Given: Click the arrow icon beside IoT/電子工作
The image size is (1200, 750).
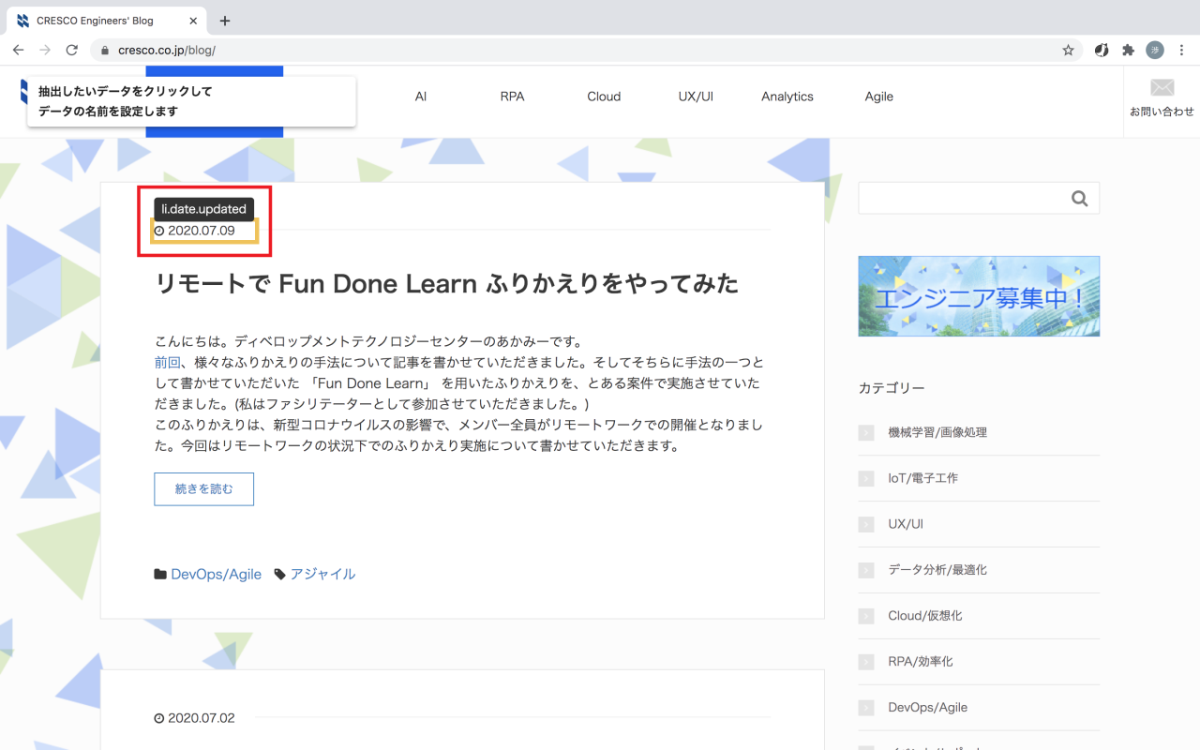Looking at the screenshot, I should [x=866, y=479].
